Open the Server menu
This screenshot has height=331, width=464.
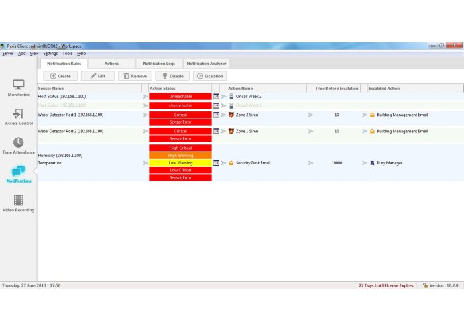click(x=8, y=54)
